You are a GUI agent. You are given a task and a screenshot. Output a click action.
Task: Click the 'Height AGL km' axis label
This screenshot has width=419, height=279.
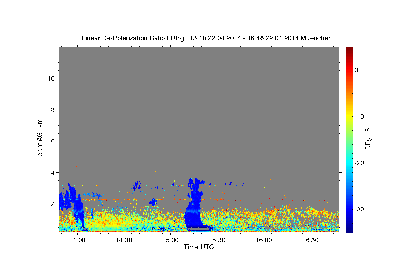point(40,139)
